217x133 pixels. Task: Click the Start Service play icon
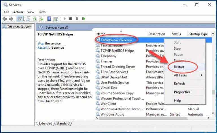[x=64, y=19]
